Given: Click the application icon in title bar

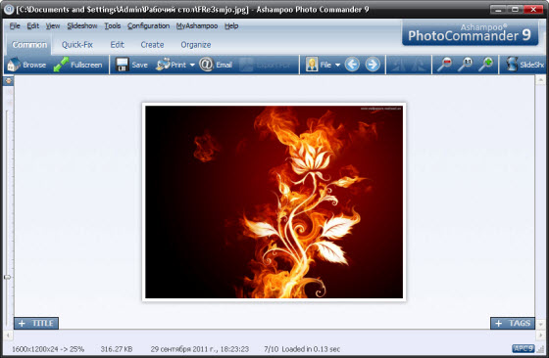Looking at the screenshot, I should tap(9, 10).
